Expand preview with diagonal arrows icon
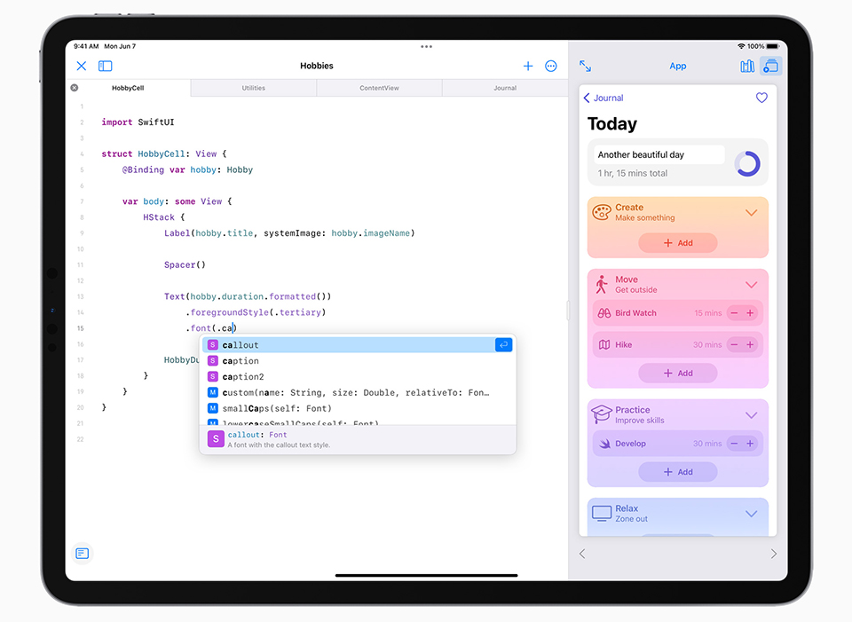 pyautogui.click(x=585, y=67)
